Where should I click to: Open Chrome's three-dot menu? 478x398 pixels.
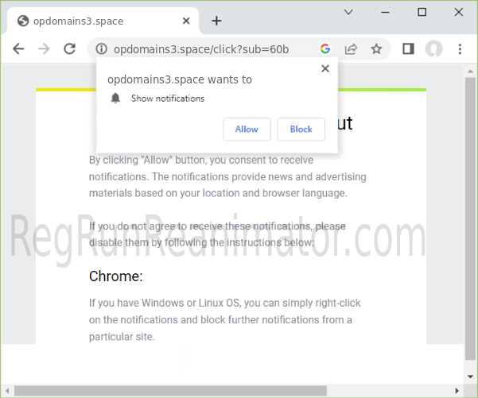click(x=460, y=49)
